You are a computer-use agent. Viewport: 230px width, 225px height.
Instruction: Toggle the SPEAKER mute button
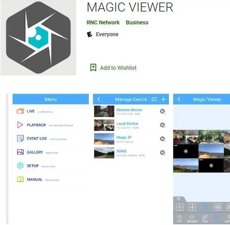pyautogui.click(x=192, y=218)
